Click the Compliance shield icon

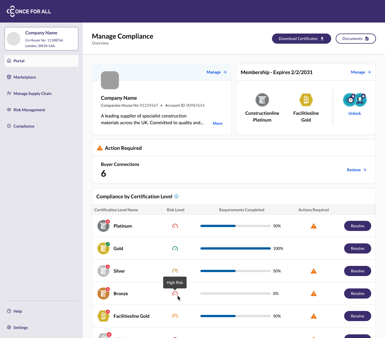pyautogui.click(x=9, y=126)
